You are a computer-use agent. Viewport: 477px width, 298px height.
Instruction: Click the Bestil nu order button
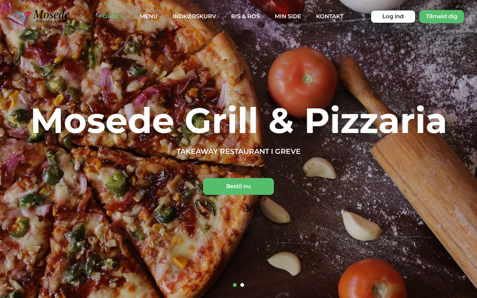tap(238, 186)
